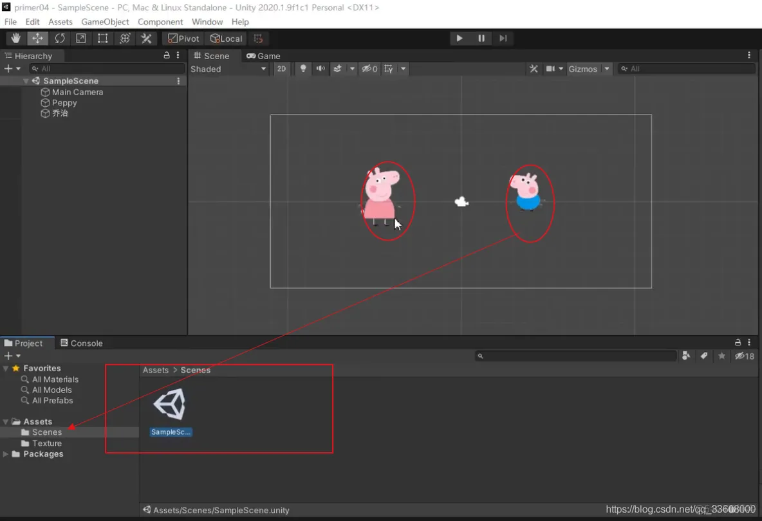The height and width of the screenshot is (521, 762).
Task: Click the Pause button
Action: 481,39
